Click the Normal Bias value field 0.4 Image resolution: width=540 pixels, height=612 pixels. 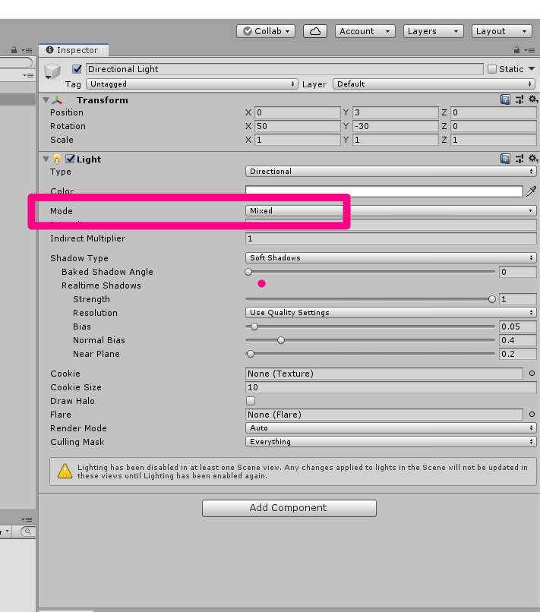point(518,340)
